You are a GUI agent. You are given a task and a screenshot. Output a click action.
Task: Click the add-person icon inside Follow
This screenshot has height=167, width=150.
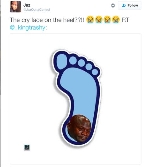[124, 5]
